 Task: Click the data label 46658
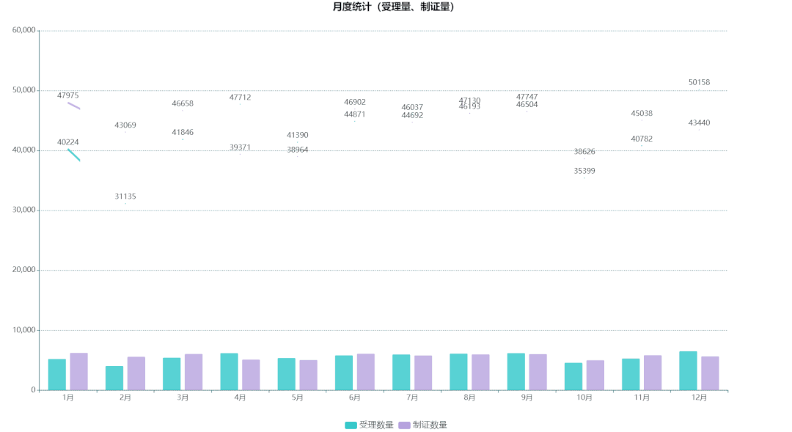point(183,103)
